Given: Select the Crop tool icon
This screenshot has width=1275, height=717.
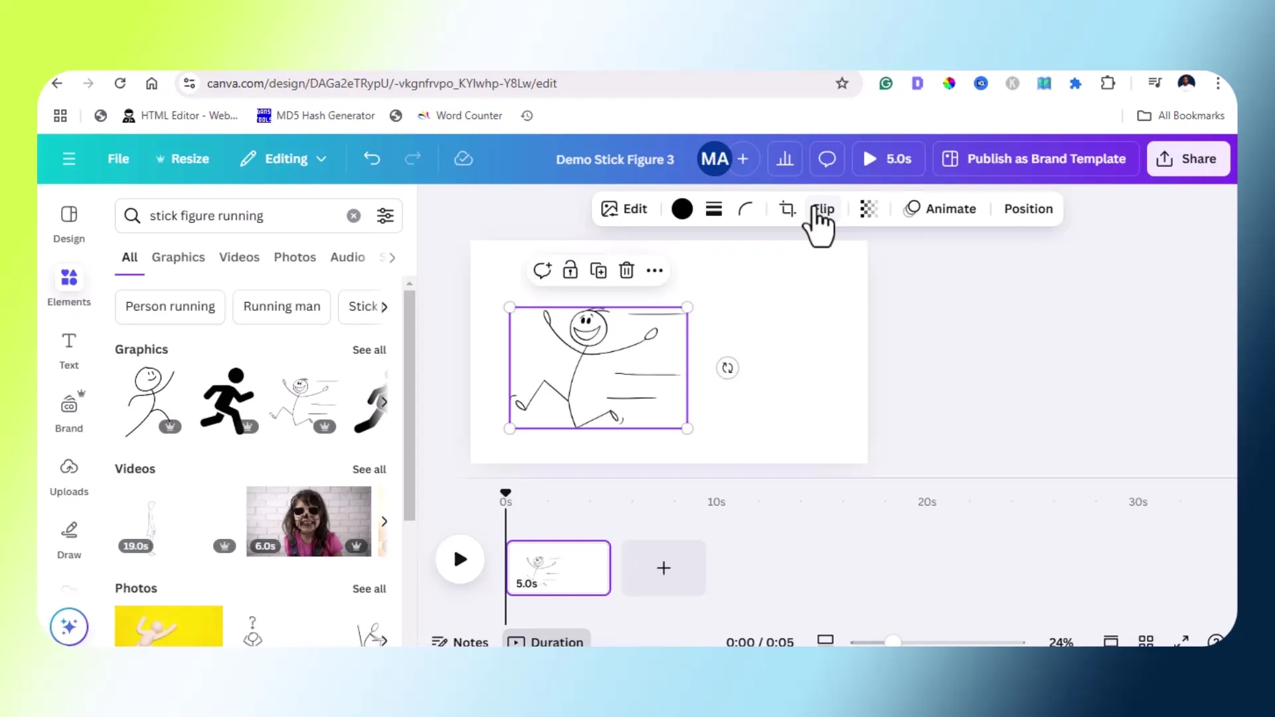Looking at the screenshot, I should click(x=788, y=209).
